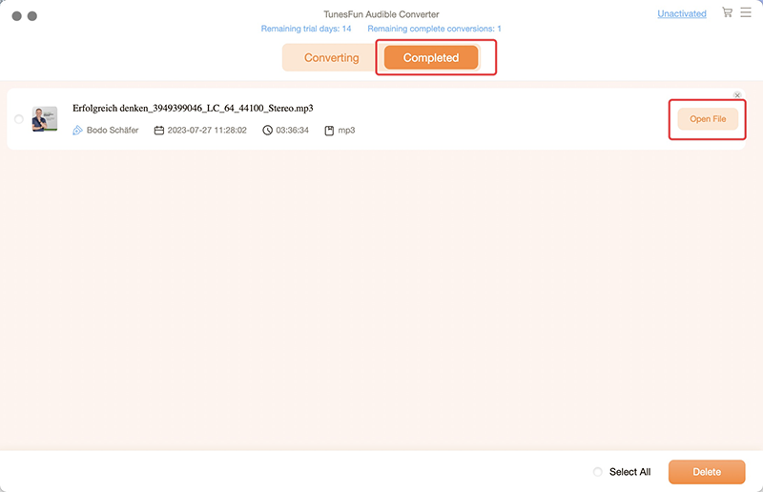Click the first gray window control dot
This screenshot has width=763, height=492.
(x=16, y=16)
